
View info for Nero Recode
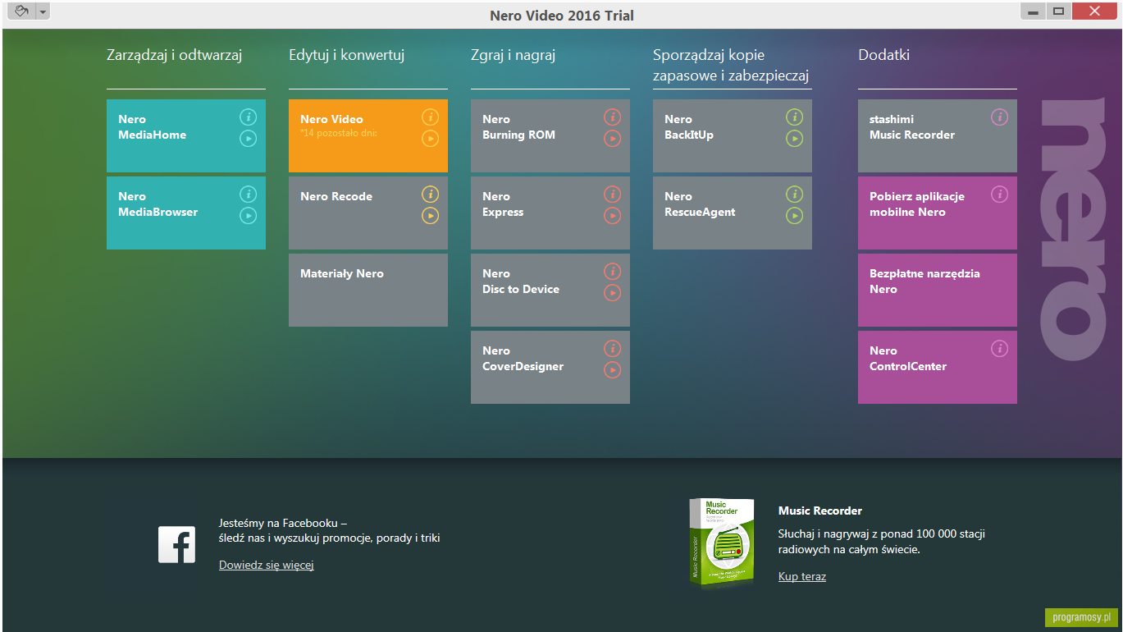(430, 195)
